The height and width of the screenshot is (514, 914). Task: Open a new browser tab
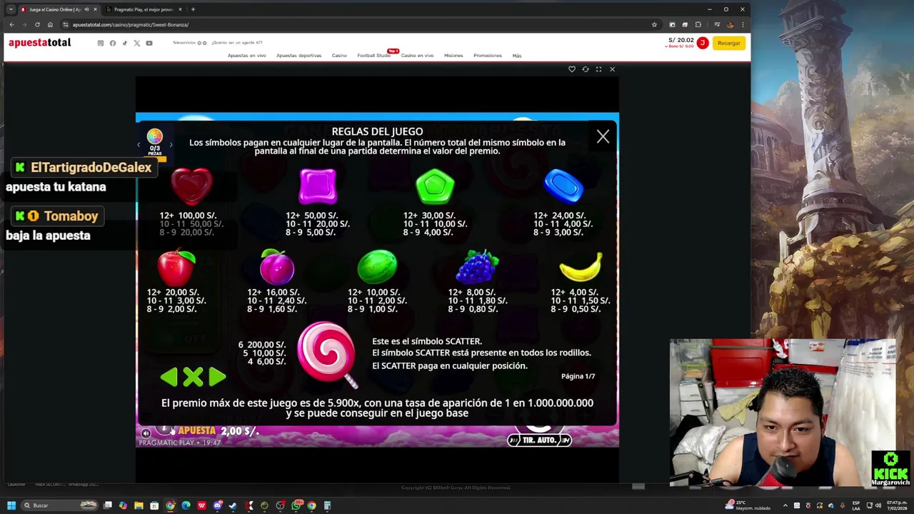click(x=193, y=9)
